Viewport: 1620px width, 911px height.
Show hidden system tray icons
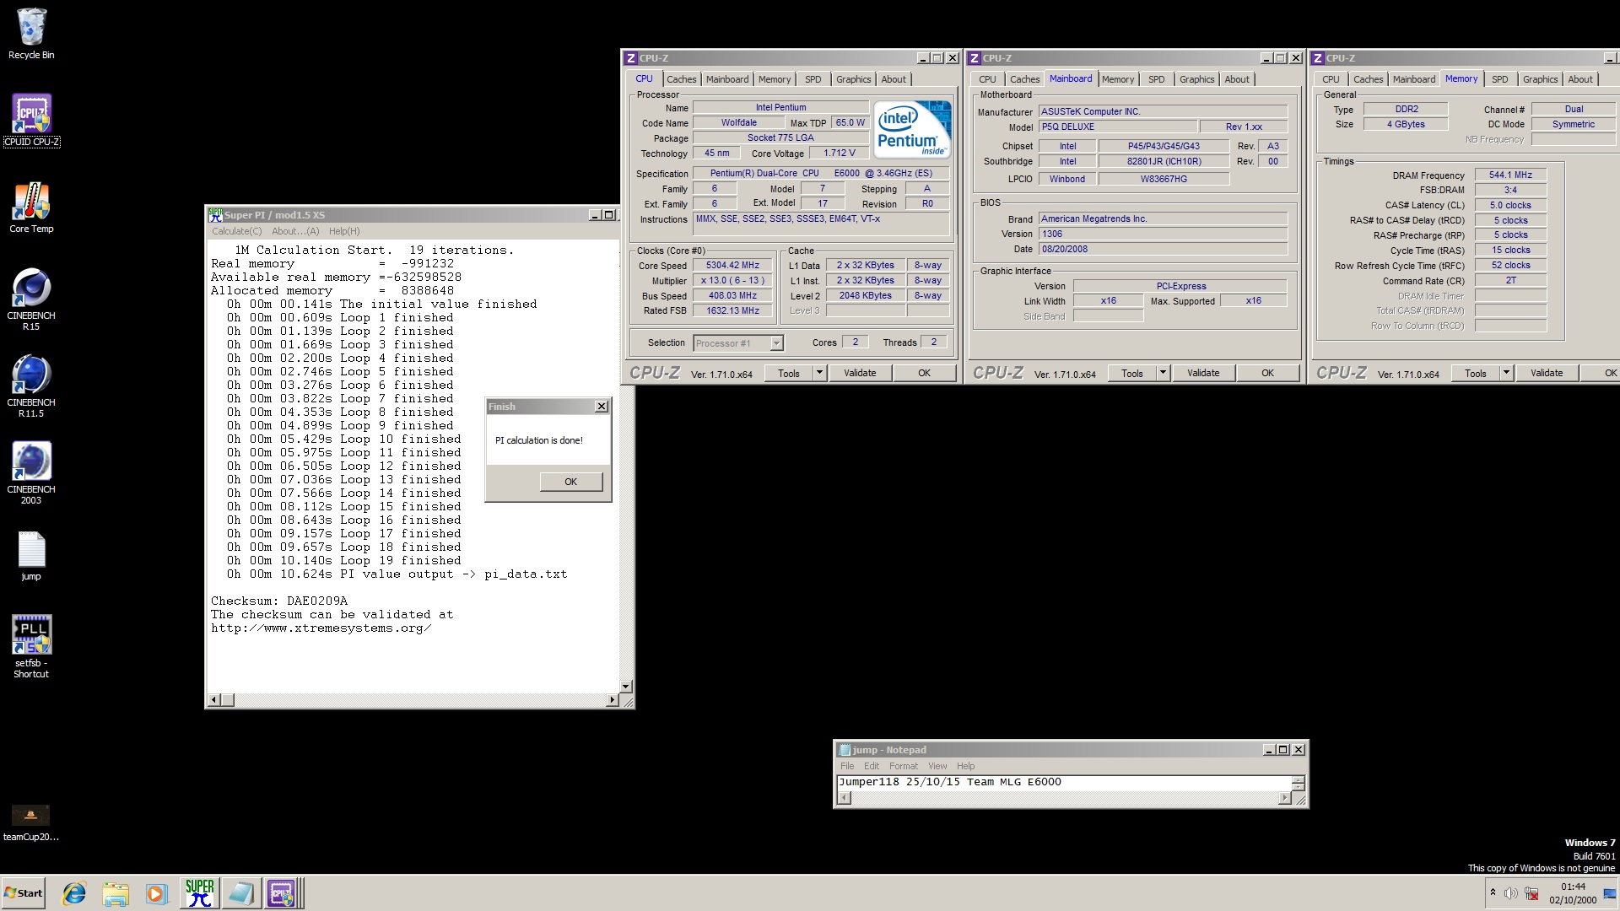pos(1493,893)
